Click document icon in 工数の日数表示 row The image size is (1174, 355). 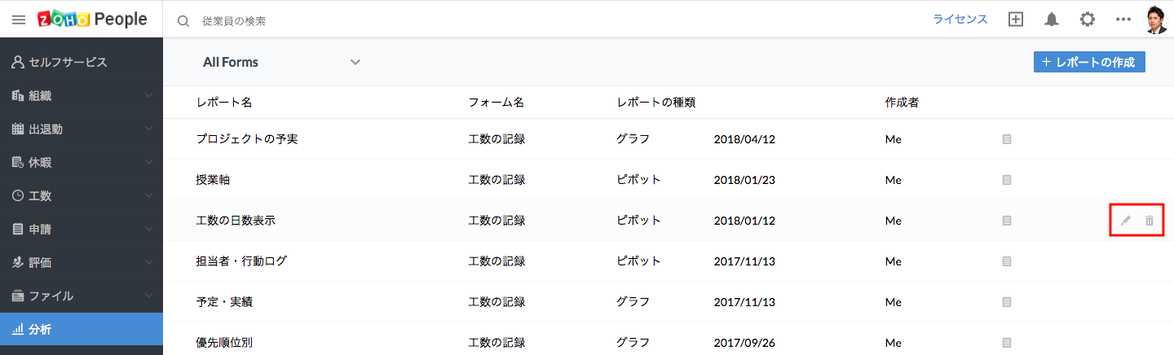coord(1007,221)
